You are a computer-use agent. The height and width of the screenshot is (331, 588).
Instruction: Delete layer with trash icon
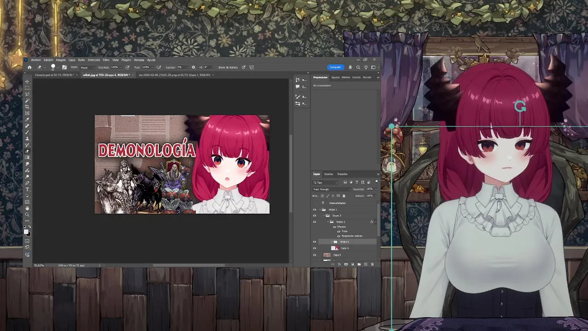(x=372, y=264)
